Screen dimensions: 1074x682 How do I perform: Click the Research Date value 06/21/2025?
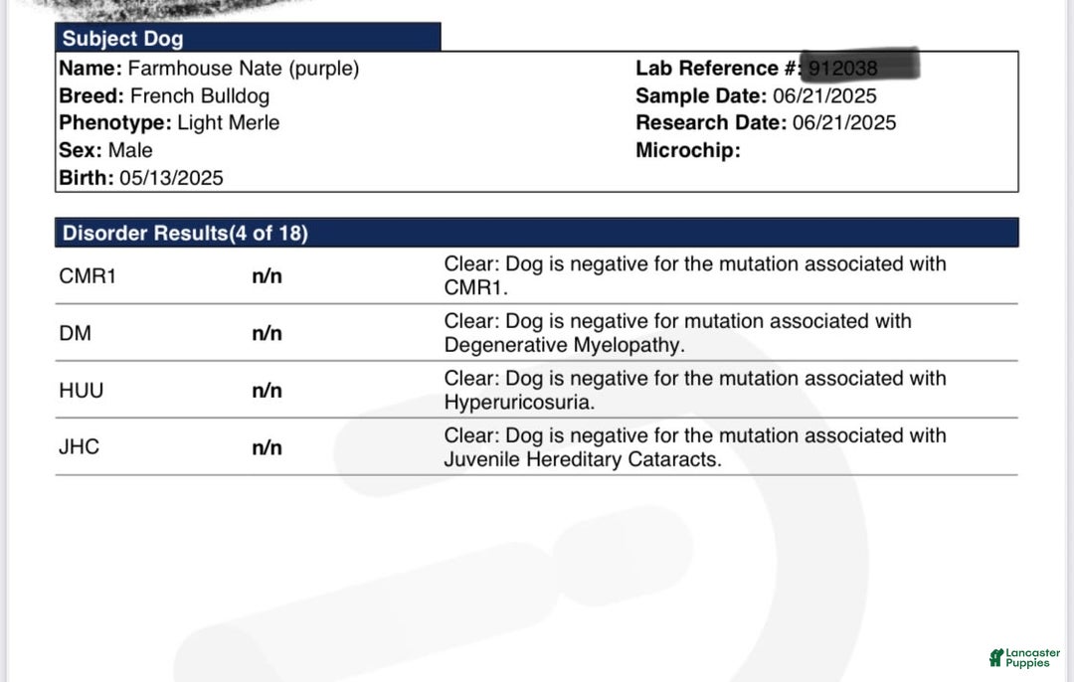[844, 122]
